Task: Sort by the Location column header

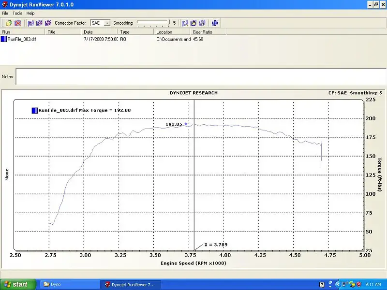Action: pos(172,32)
